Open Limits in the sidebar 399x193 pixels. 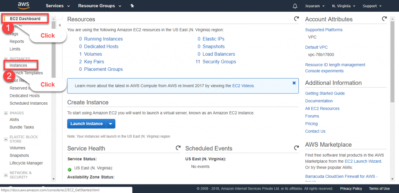[x=15, y=49]
